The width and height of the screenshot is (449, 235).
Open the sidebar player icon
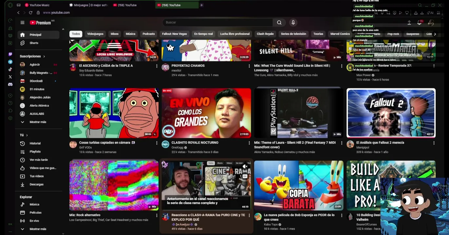(10, 96)
